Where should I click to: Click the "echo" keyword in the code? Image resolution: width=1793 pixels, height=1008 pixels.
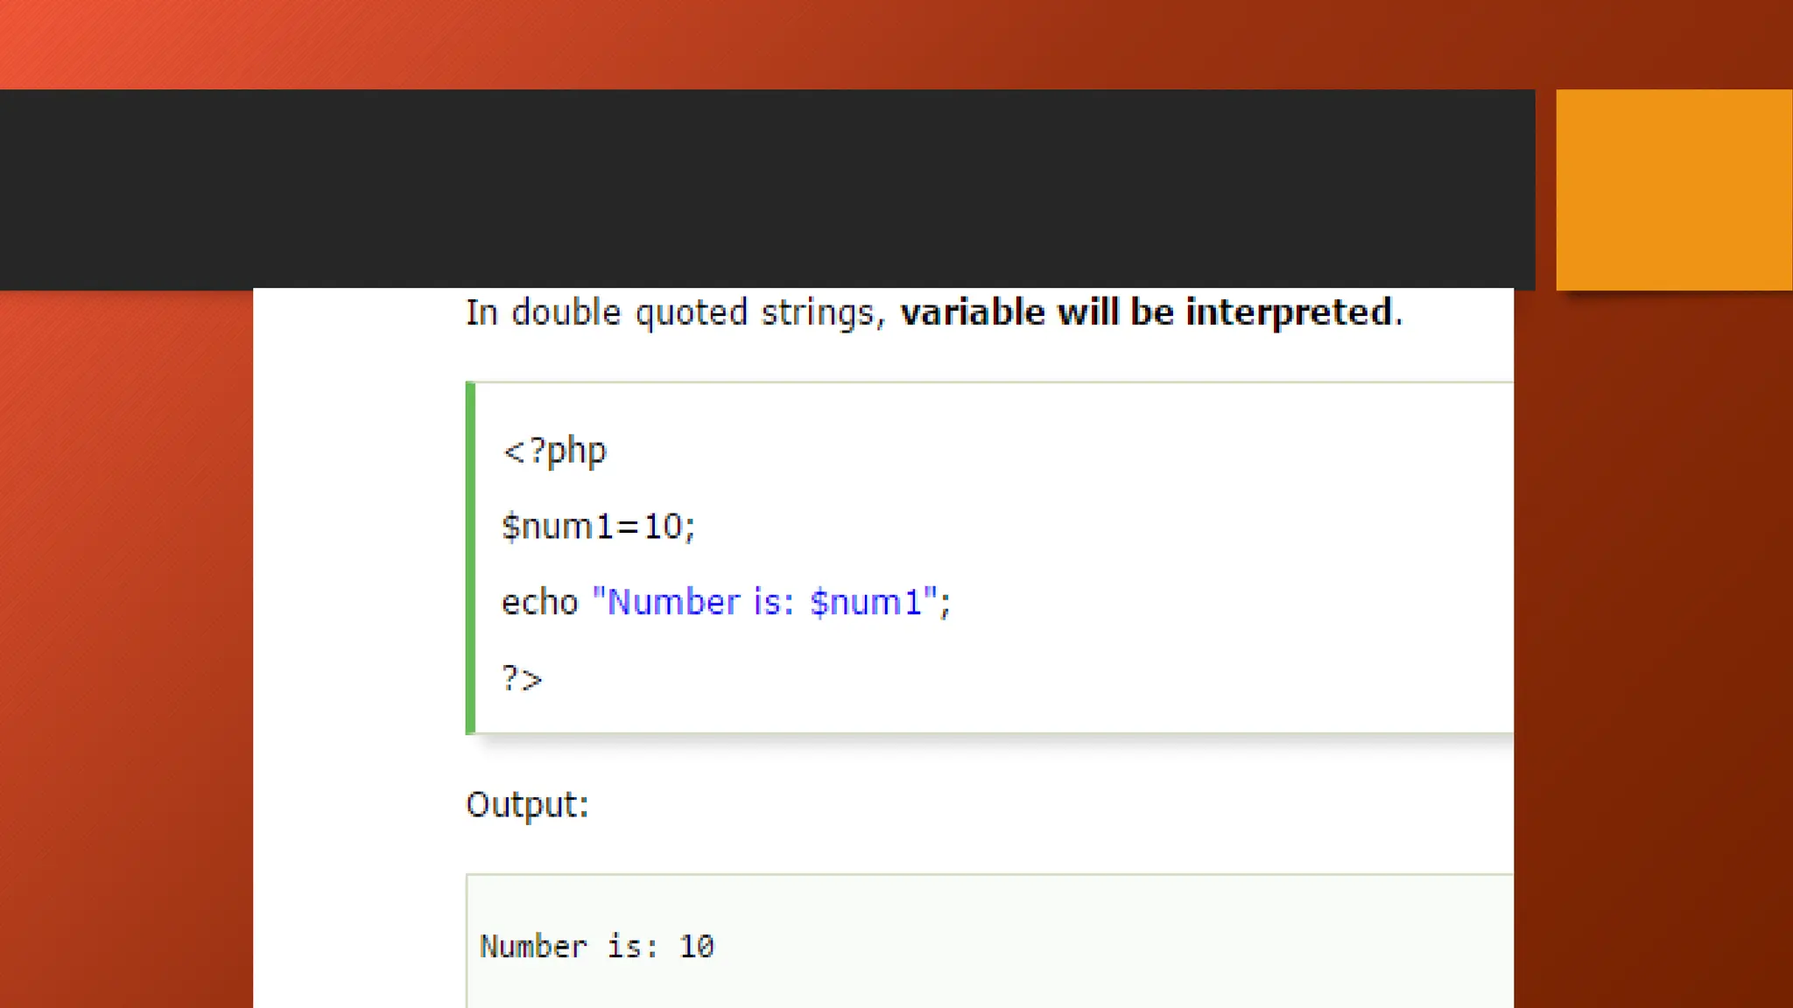click(539, 603)
